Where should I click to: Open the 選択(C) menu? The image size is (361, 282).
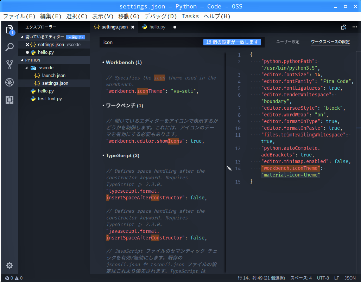tap(77, 16)
